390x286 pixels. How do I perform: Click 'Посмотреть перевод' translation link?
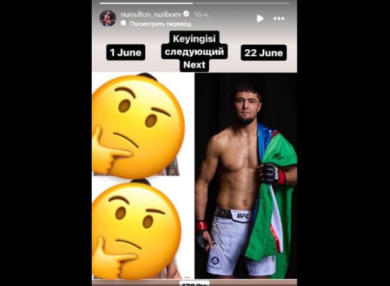(160, 24)
